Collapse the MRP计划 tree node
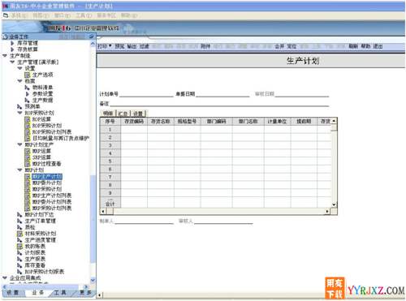The height and width of the screenshot is (301, 406). coord(19,170)
